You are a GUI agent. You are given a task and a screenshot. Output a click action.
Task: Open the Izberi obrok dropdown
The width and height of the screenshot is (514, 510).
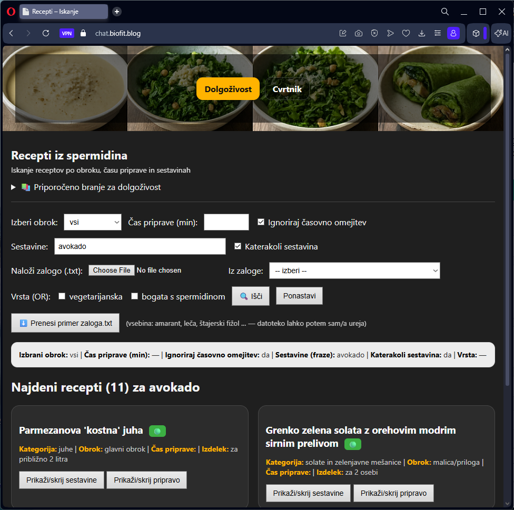coord(93,222)
